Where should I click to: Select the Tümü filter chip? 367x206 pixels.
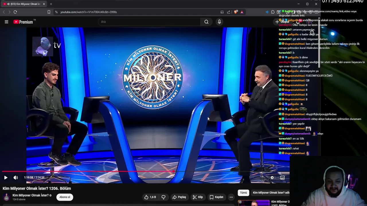point(243,193)
